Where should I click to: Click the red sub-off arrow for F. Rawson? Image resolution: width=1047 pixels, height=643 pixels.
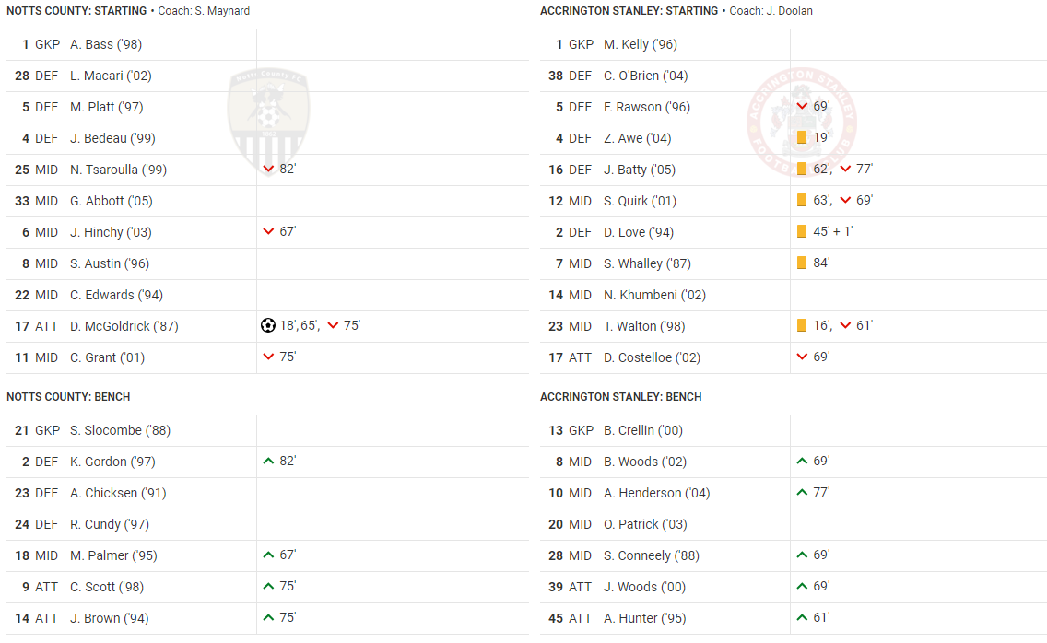[802, 106]
